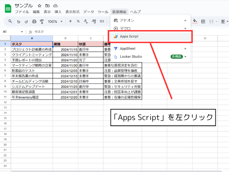The width and height of the screenshot is (229, 172).
Task: Click the search magnifier in toolbar
Action: pos(10,21)
